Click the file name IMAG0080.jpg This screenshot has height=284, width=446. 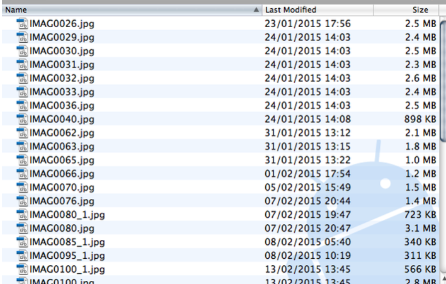coord(62,229)
